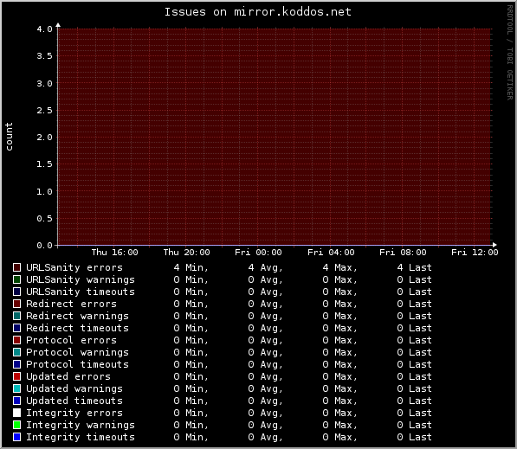
Task: Click the Fri 12:00 time axis label
Action: pos(475,253)
